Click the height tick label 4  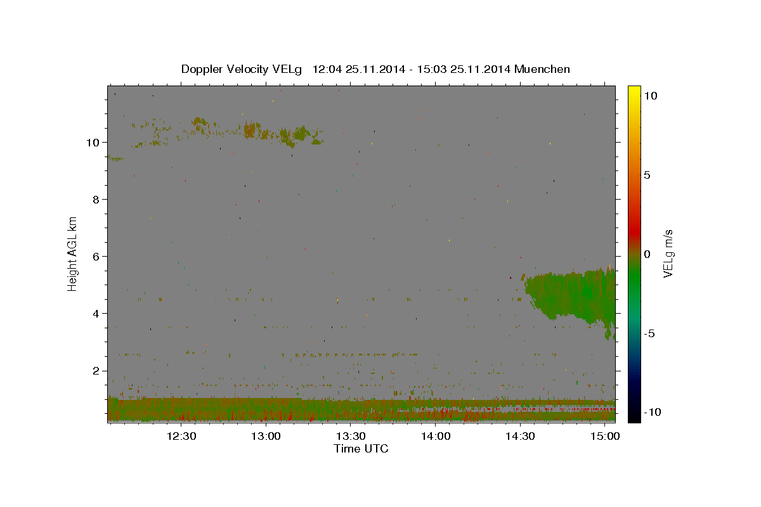click(x=98, y=313)
